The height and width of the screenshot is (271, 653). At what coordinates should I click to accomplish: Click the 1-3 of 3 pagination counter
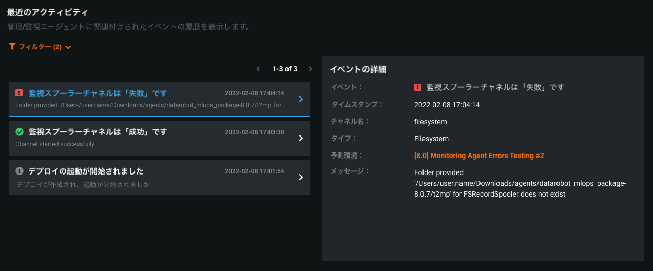pos(284,69)
